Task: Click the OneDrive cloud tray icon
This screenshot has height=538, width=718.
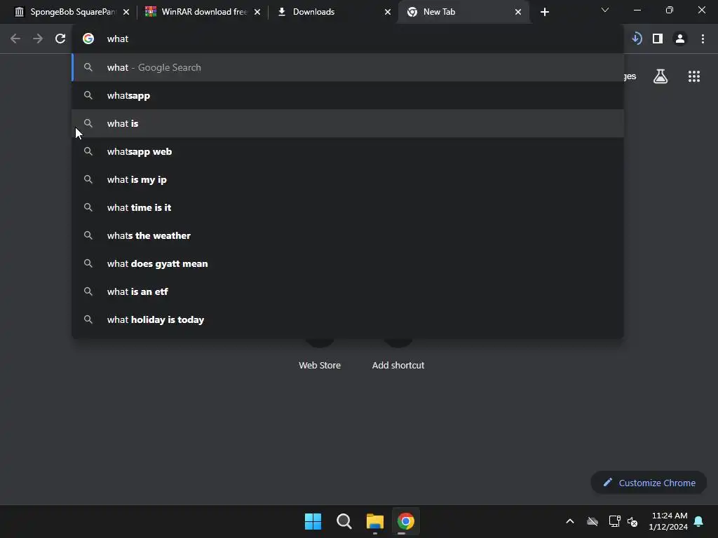Action: [x=592, y=521]
